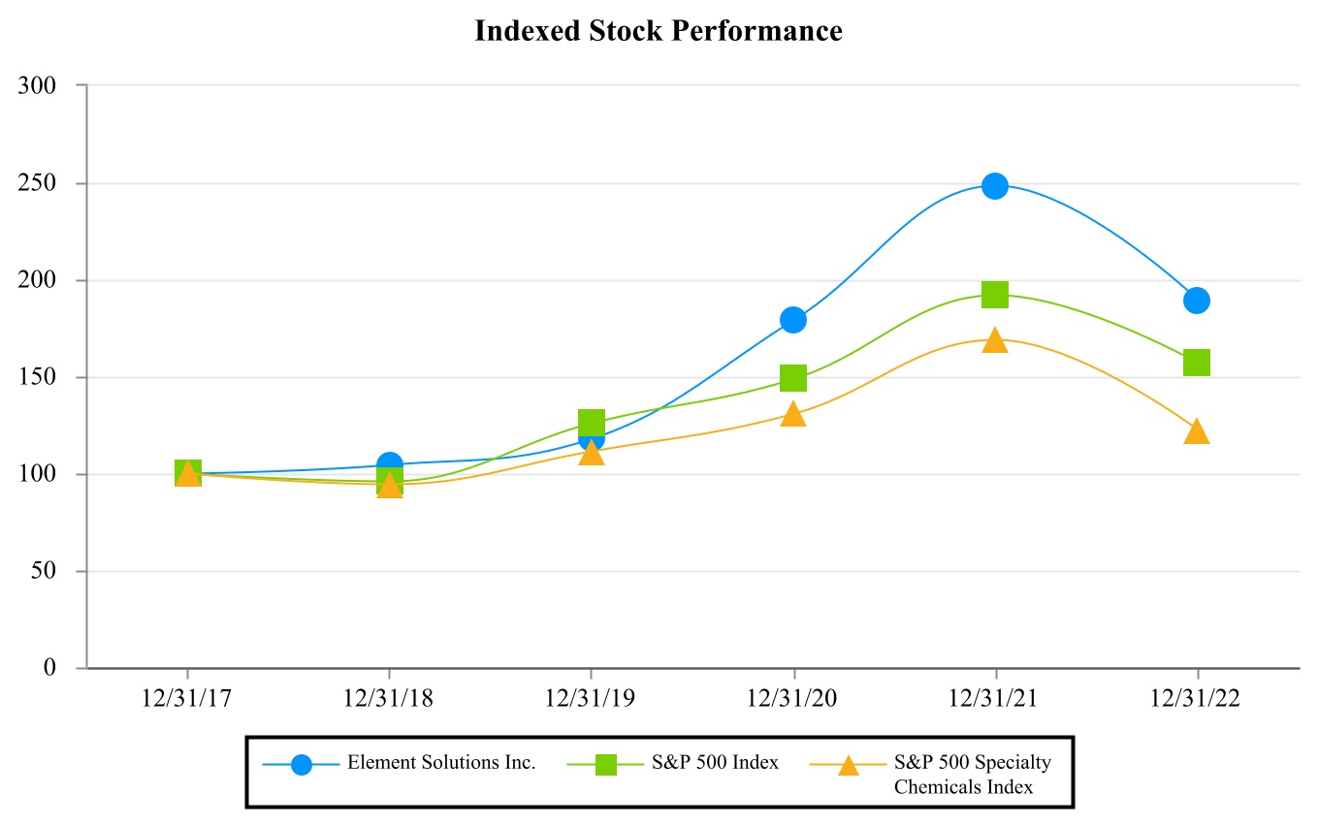Image resolution: width=1319 pixels, height=826 pixels.
Task: Click the 12/31/22 x-axis label
Action: pyautogui.click(x=1196, y=698)
